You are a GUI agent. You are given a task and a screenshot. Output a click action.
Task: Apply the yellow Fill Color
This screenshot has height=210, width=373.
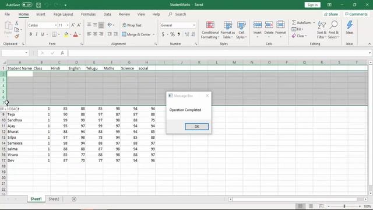66,34
